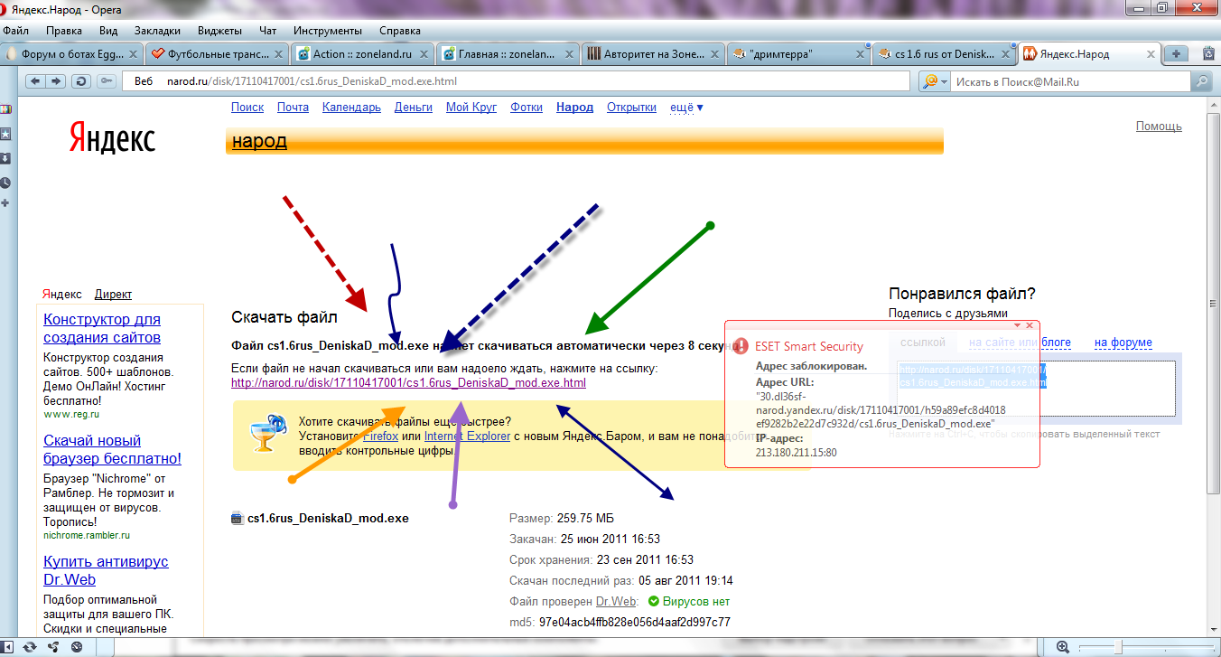
Task: Open the Календарь link
Action: (x=351, y=108)
